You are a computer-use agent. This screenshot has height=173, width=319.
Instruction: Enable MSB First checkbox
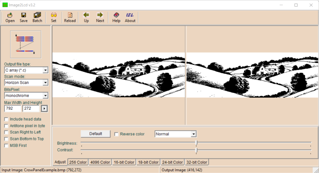click(x=6, y=146)
